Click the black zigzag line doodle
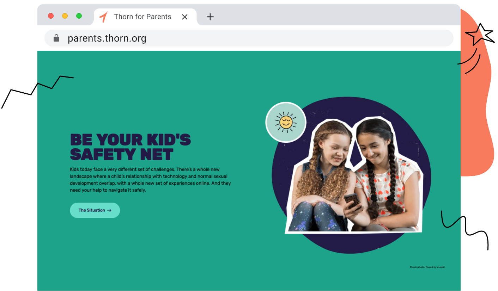 click(x=37, y=92)
